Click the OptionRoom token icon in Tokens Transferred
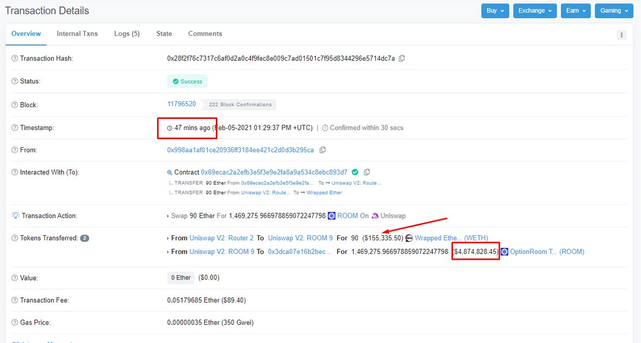The image size is (641, 343). 504,251
